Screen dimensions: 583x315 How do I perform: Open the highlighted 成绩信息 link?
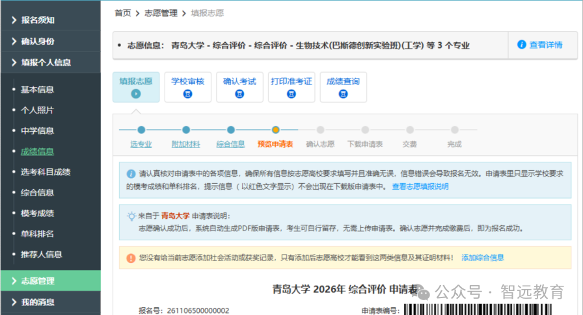(x=37, y=151)
